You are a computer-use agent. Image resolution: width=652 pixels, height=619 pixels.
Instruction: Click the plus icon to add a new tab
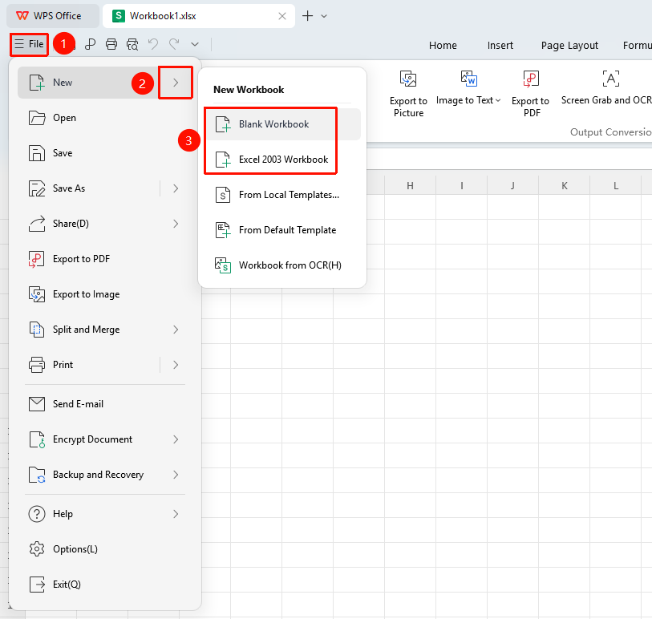click(x=307, y=16)
